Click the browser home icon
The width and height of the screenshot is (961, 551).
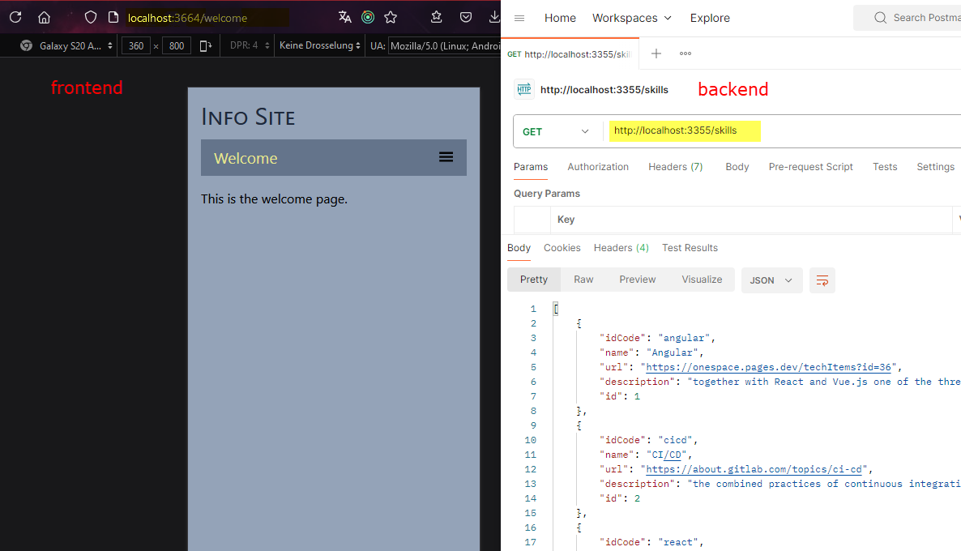click(44, 17)
